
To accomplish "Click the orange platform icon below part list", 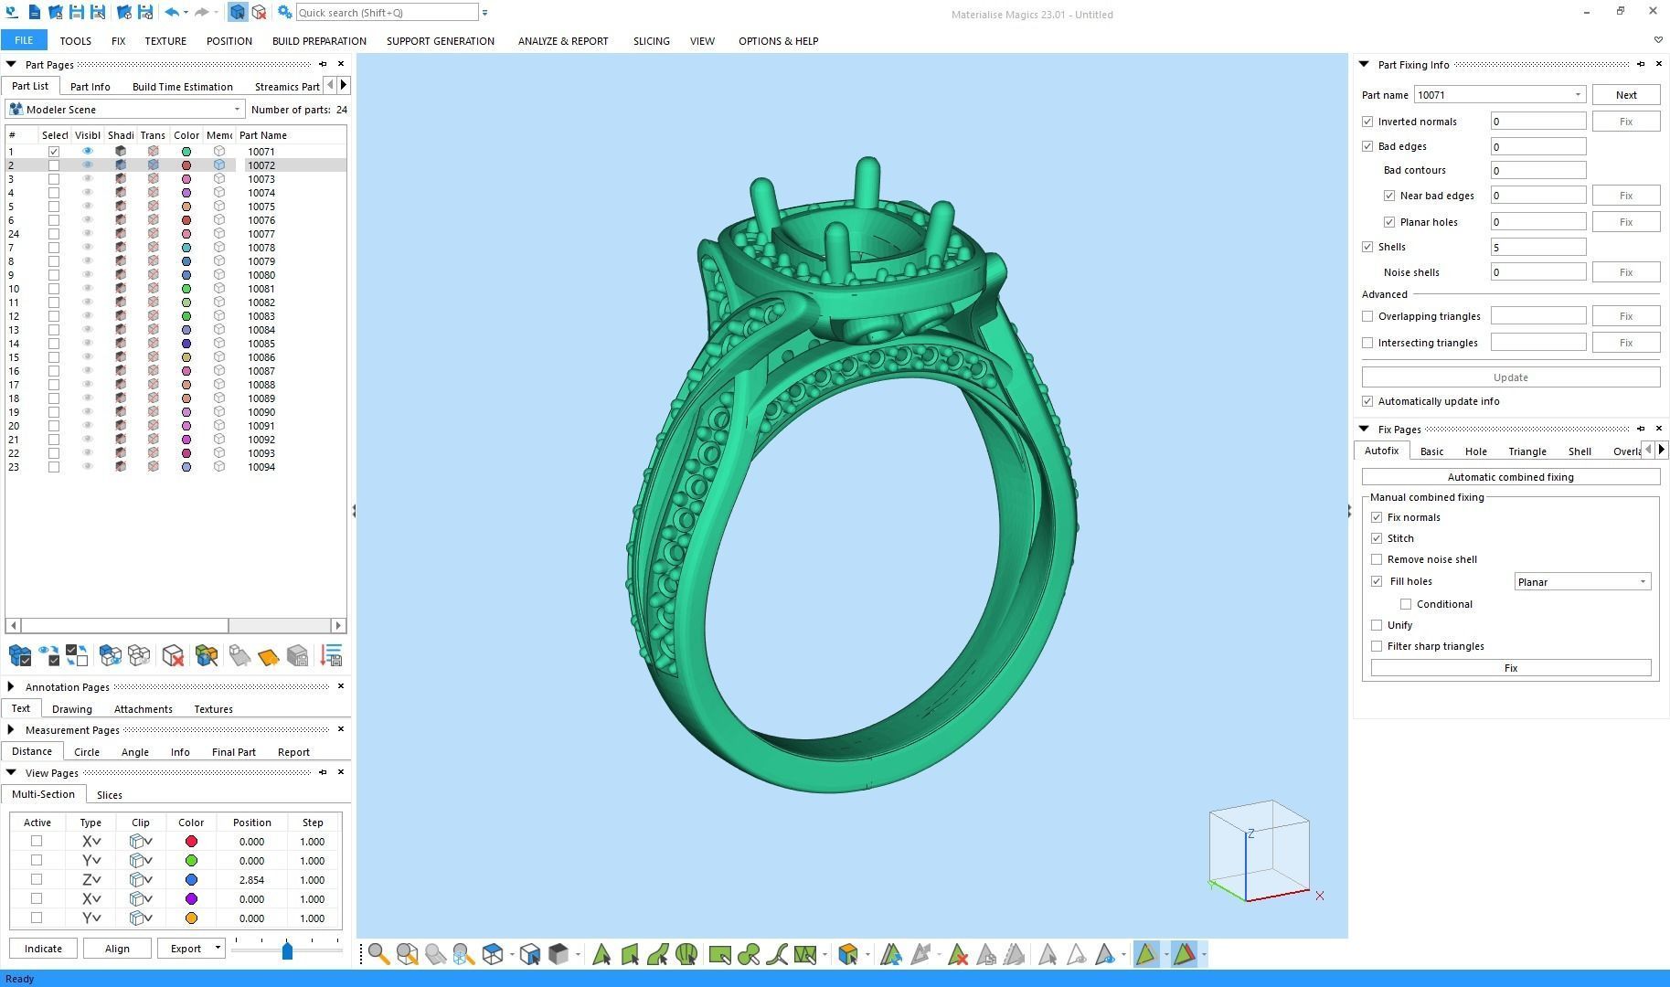I will coord(269,655).
